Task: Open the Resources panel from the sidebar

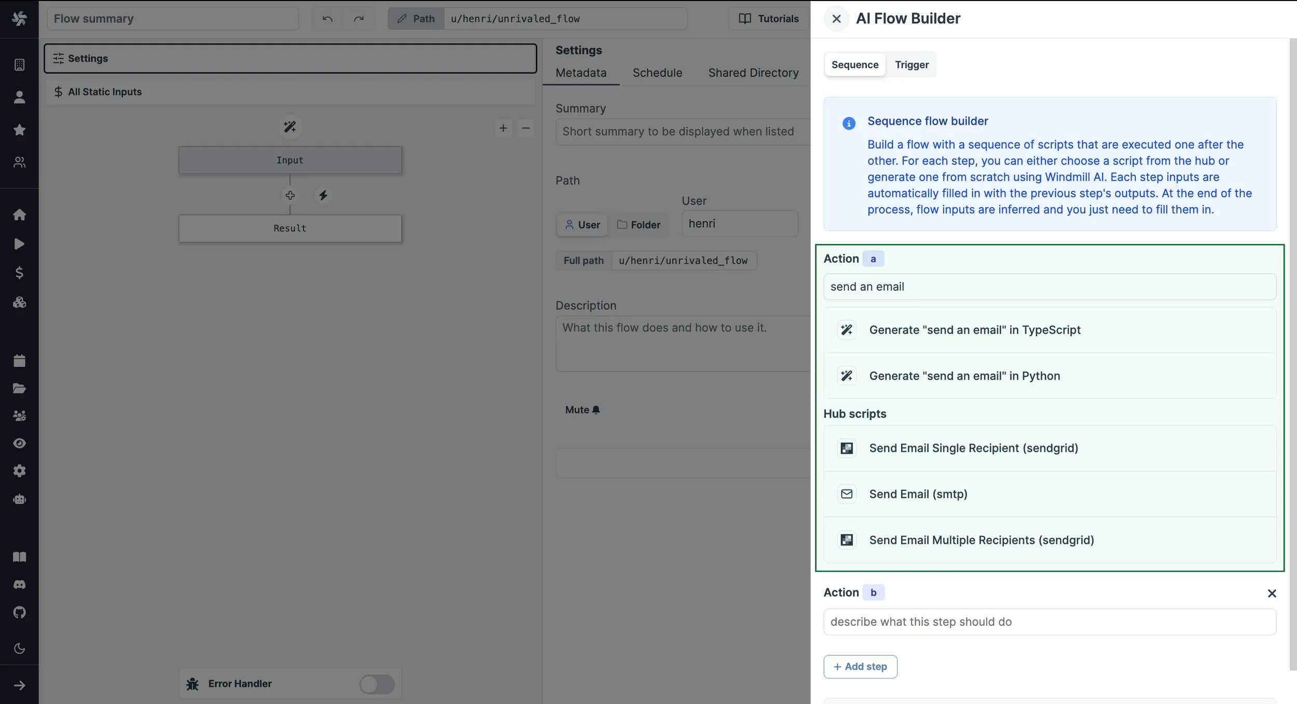Action: point(20,302)
